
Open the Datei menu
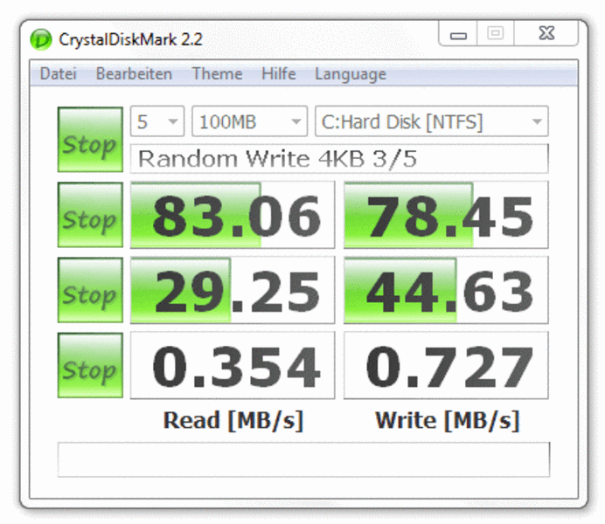point(59,73)
